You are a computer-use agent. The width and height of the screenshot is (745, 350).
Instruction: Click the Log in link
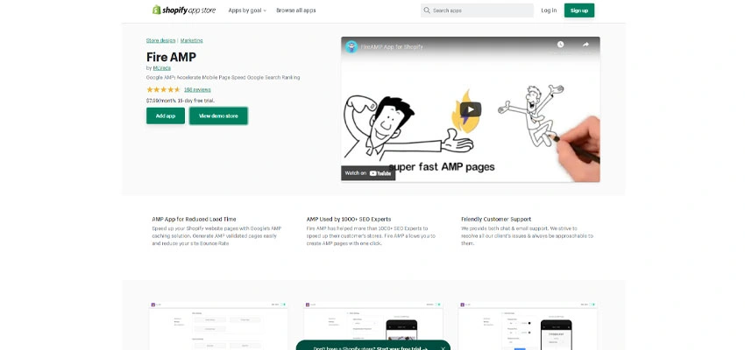pyautogui.click(x=549, y=10)
